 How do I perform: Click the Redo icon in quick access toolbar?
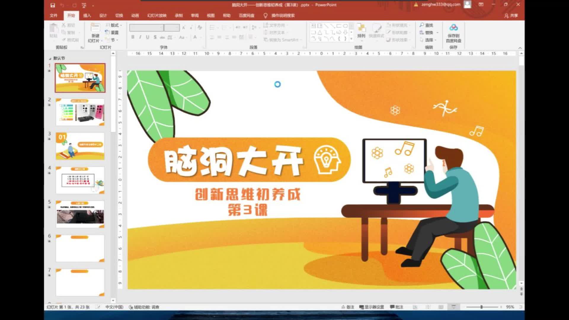(74, 5)
